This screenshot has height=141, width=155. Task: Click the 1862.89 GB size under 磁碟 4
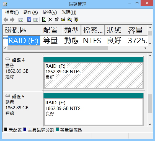pos(17,71)
